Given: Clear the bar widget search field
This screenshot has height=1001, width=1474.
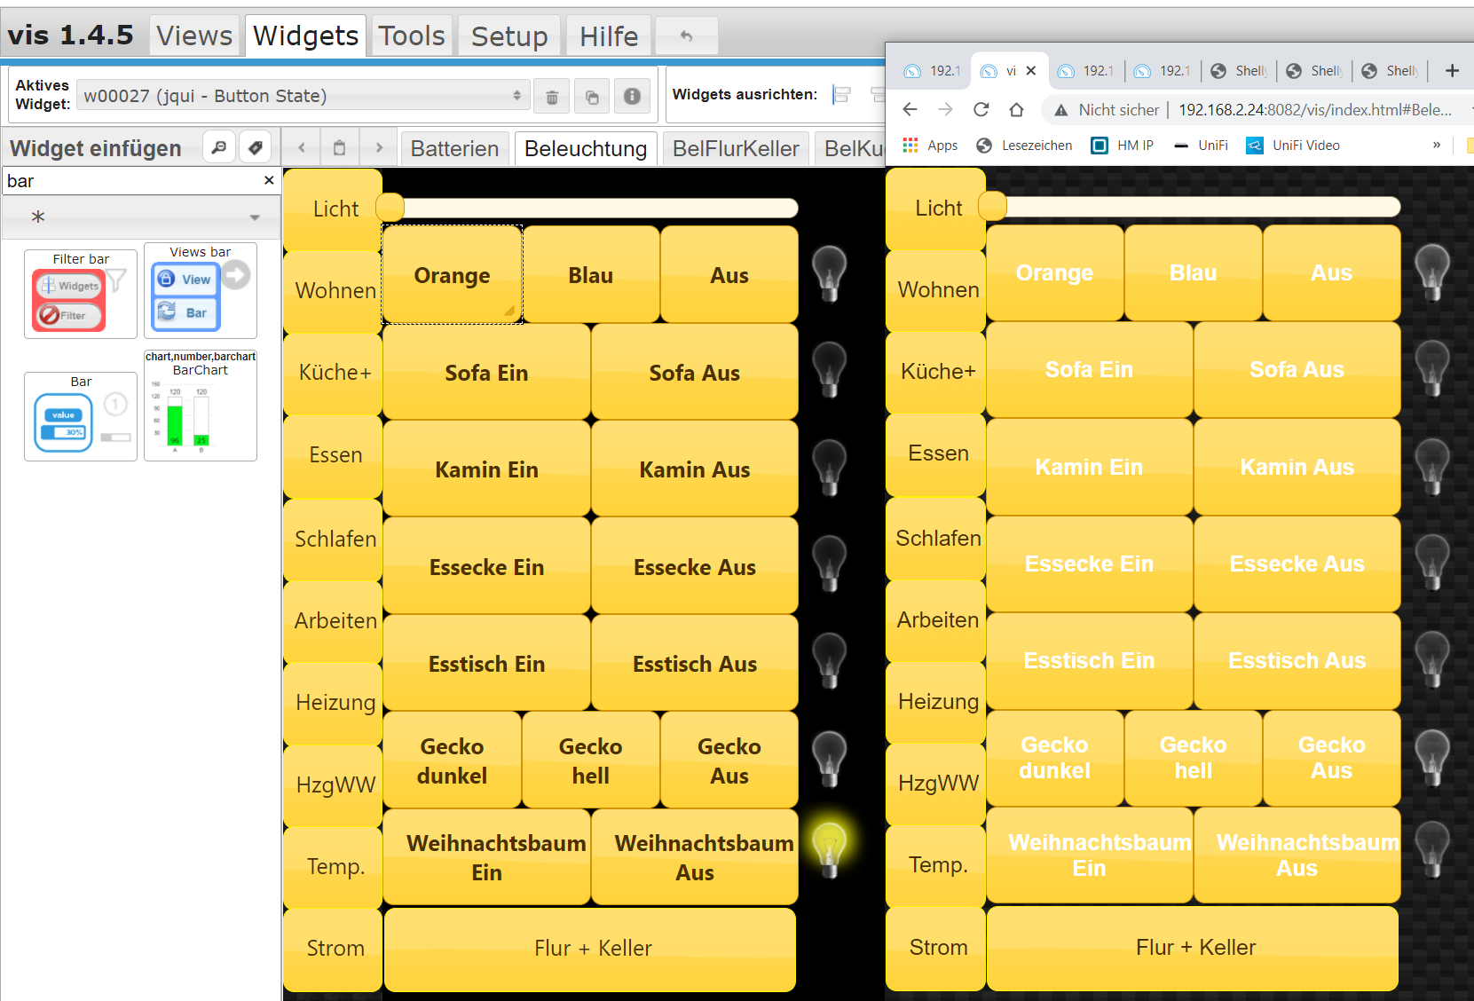Looking at the screenshot, I should (269, 180).
